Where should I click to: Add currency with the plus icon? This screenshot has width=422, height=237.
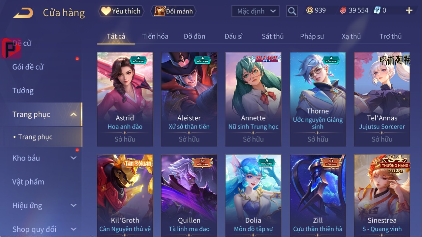[409, 11]
